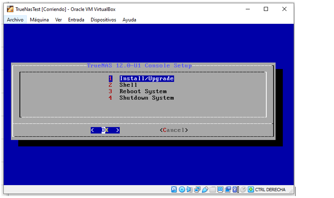Click the Cancel button in console setup

[x=174, y=130]
